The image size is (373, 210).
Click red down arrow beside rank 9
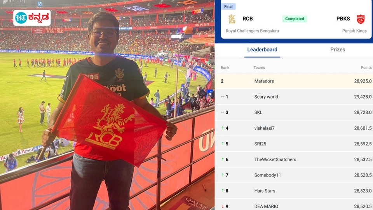(223, 206)
